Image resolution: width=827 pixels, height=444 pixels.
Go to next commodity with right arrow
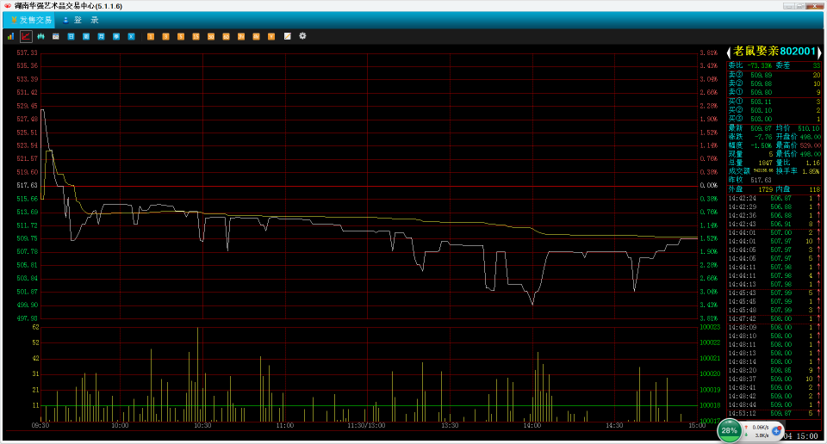[x=819, y=52]
